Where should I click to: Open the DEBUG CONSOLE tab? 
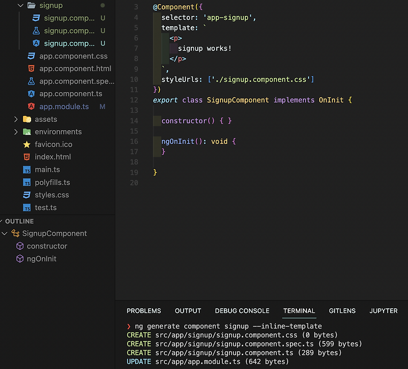point(242,311)
